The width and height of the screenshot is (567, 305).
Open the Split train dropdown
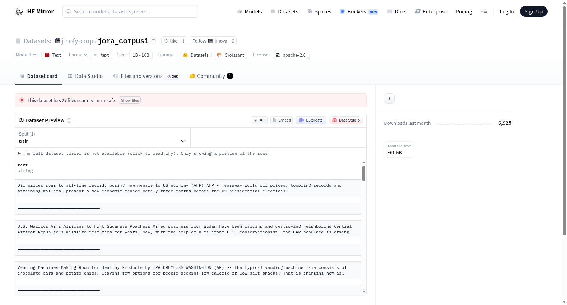[x=102, y=137]
